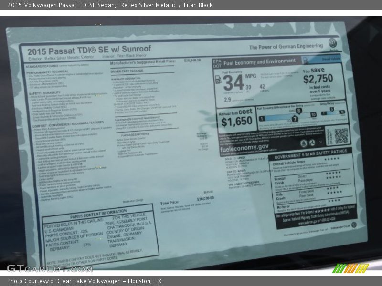This screenshot has width=382, height=286.
Task: Click 'Photo Courtesy of Clear Lake Volkswagen' caption
Action: point(64,281)
